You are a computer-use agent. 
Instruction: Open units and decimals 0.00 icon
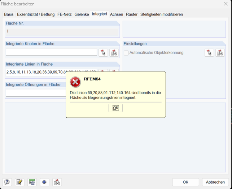[x=32, y=182]
